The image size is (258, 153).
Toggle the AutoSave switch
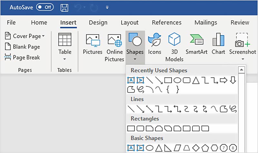click(x=45, y=7)
